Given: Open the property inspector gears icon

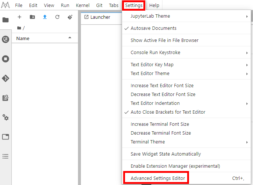Looking at the screenshot, I should coord(6,117).
